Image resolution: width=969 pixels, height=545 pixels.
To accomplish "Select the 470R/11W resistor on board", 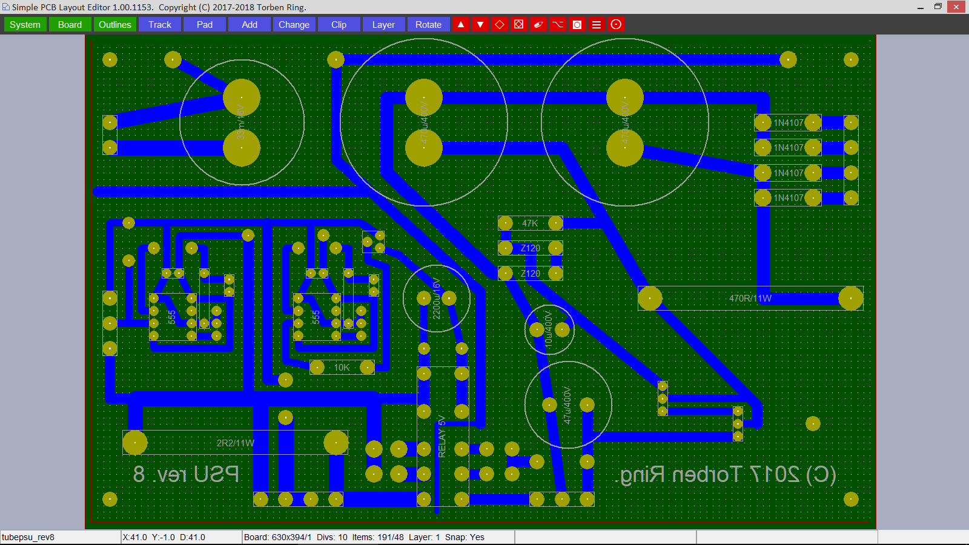I will click(750, 298).
